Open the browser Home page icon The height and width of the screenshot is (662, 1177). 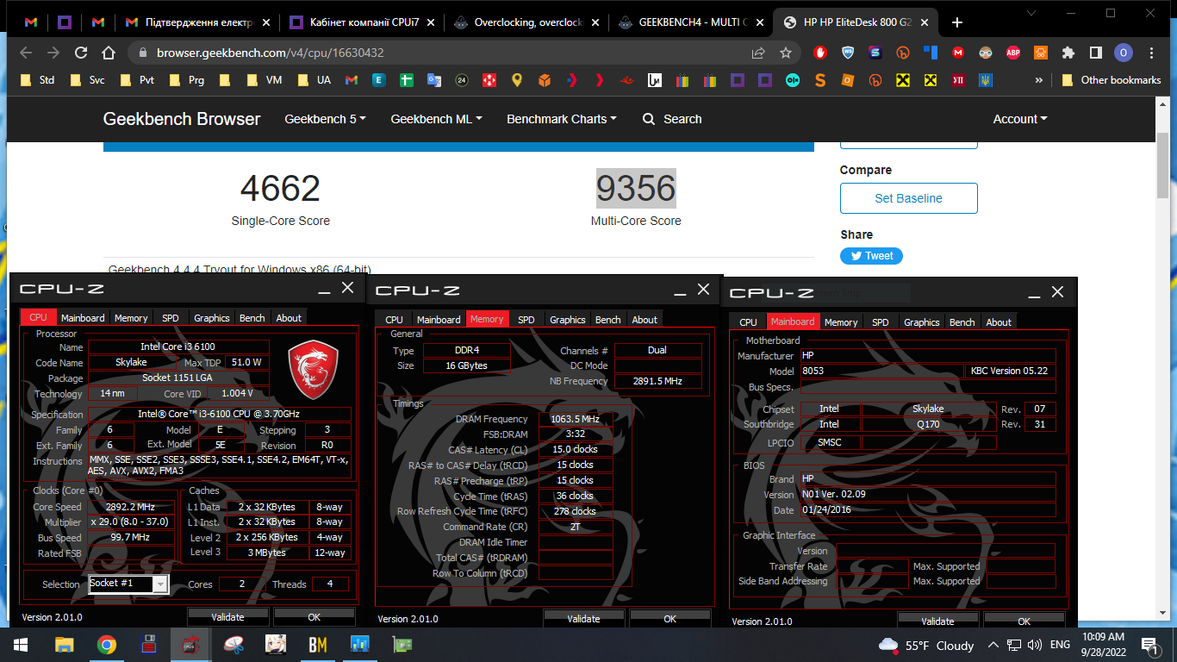108,53
